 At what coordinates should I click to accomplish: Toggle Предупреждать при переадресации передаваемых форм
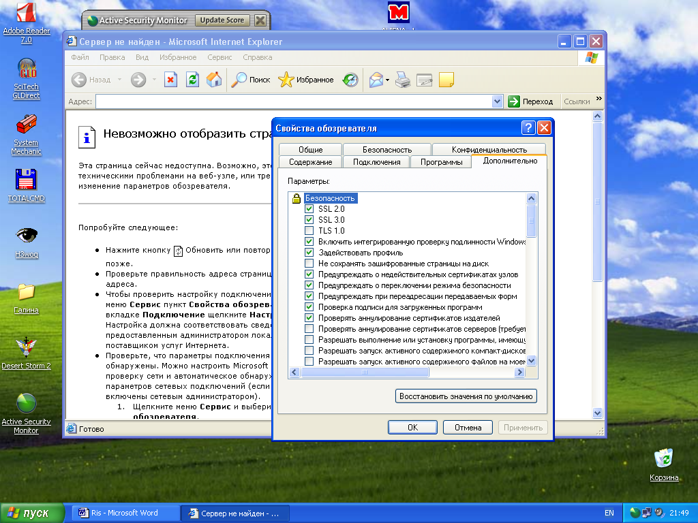[309, 296]
